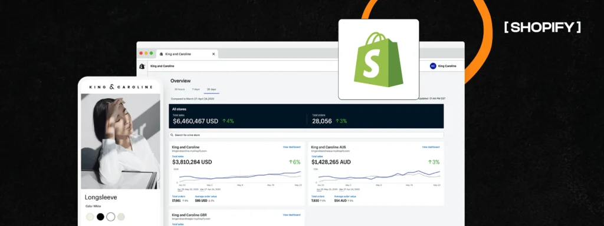Click the $3,810,284 USD sales value

click(192, 162)
